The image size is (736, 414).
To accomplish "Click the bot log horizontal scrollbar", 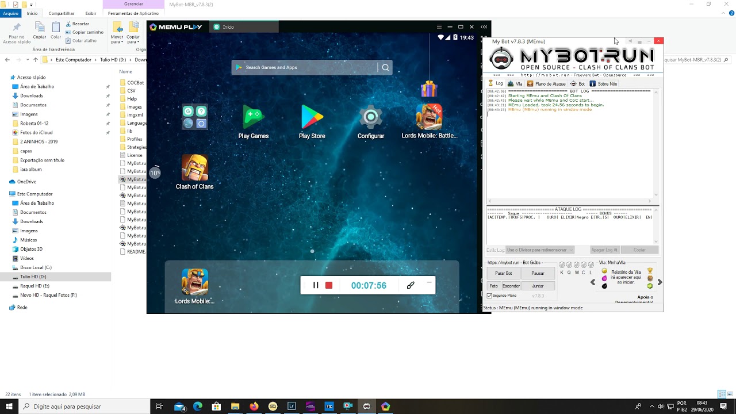I will pos(570,201).
